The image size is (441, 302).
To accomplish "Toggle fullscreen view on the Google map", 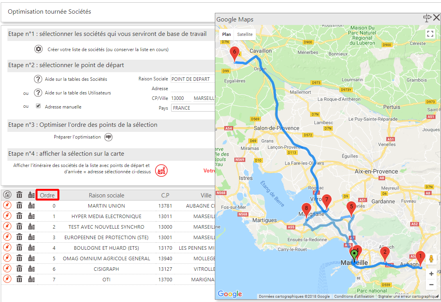I will [430, 34].
